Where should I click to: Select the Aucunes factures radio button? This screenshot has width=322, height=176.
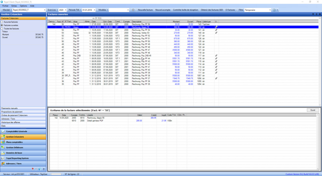(x=2, y=22)
